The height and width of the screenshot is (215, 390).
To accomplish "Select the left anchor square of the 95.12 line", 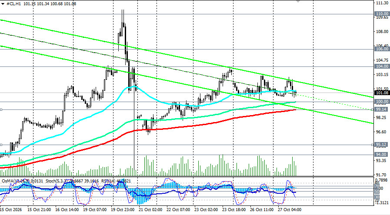I will point(1,145).
